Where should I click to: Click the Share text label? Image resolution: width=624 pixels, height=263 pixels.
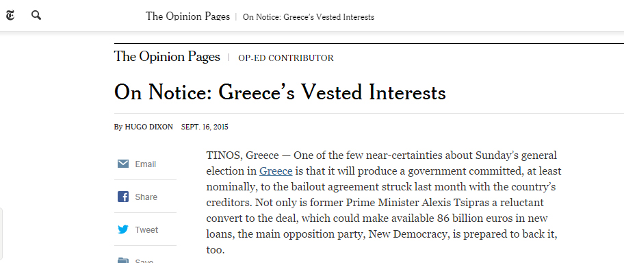tap(146, 197)
